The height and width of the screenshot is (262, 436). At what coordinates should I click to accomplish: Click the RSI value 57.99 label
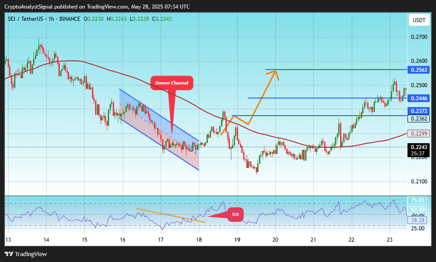[x=417, y=210]
